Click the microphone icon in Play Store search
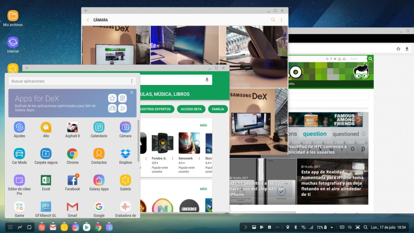 click(x=207, y=80)
